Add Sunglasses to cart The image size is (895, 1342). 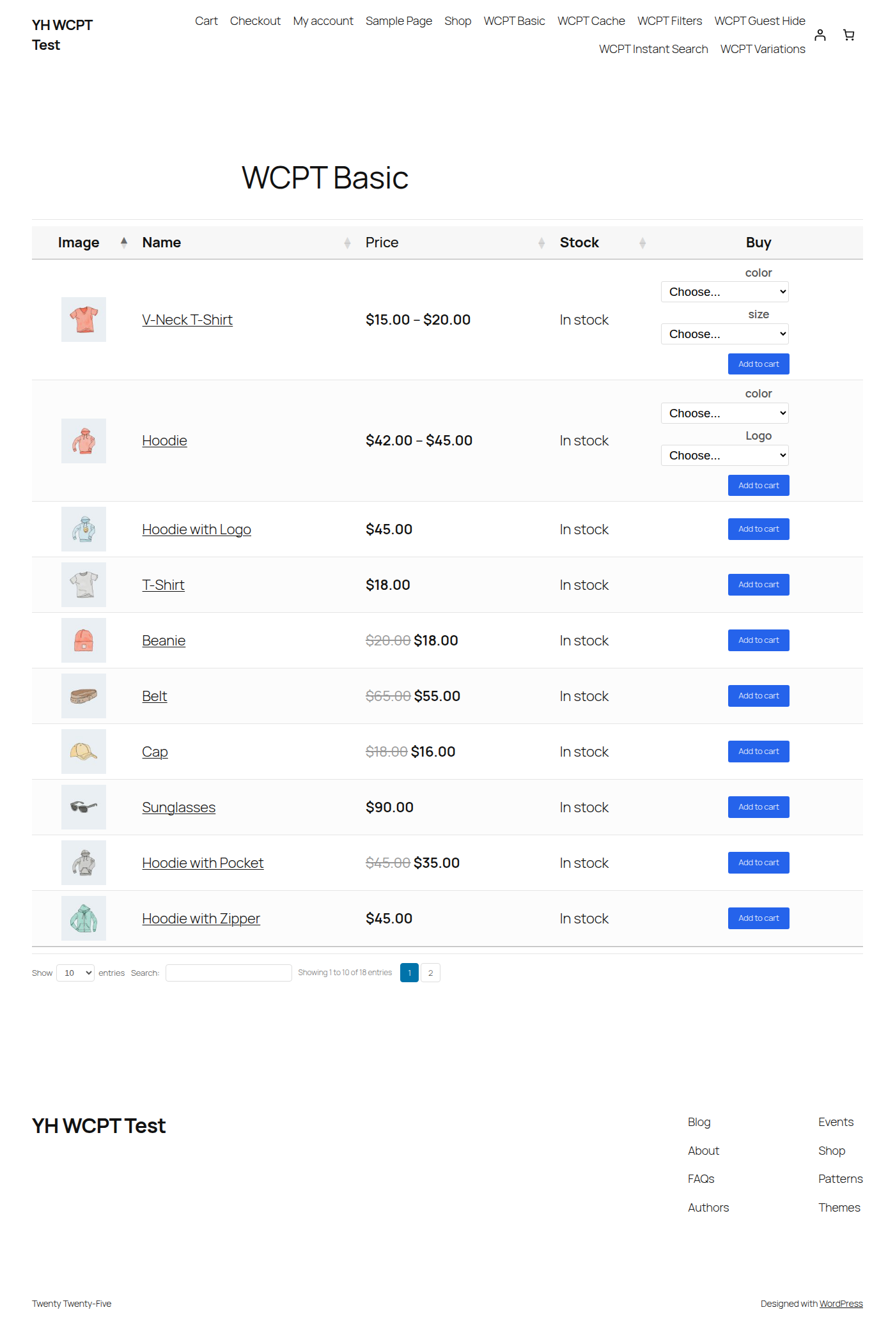[x=759, y=807]
